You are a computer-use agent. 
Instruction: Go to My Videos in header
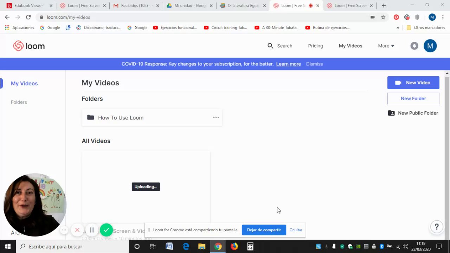click(351, 46)
